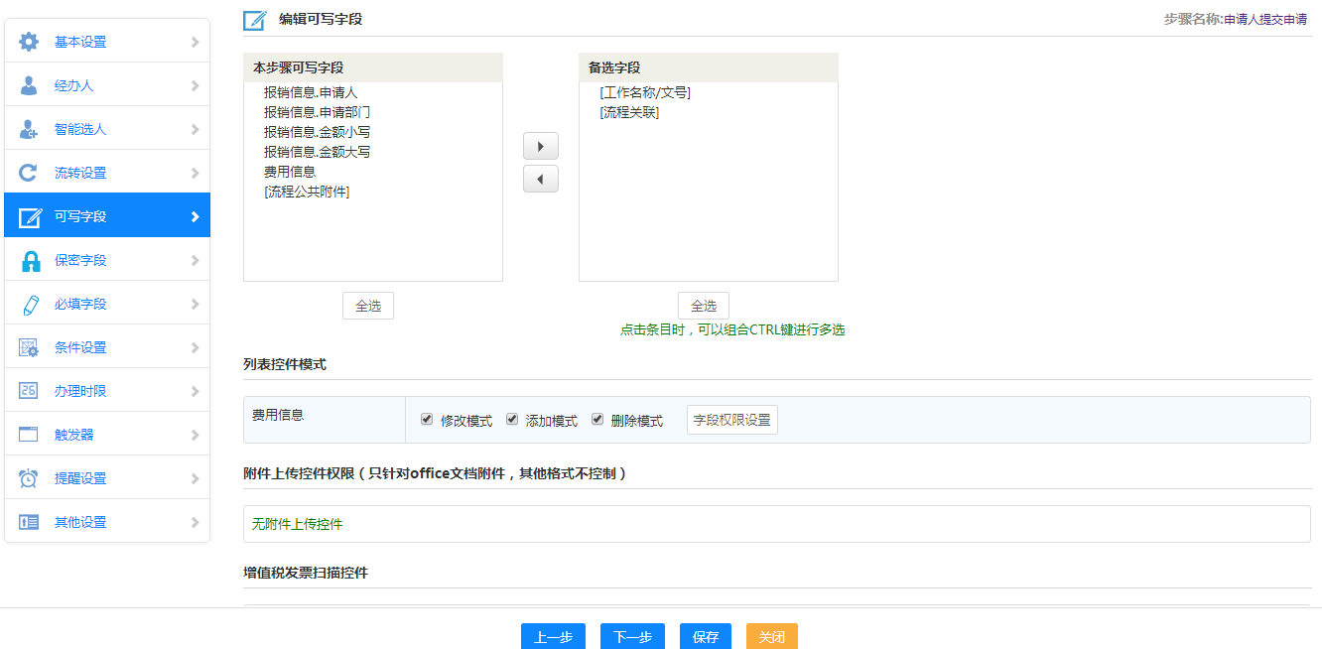Move selected field right with arrow button
The height and width of the screenshot is (649, 1322).
point(540,147)
